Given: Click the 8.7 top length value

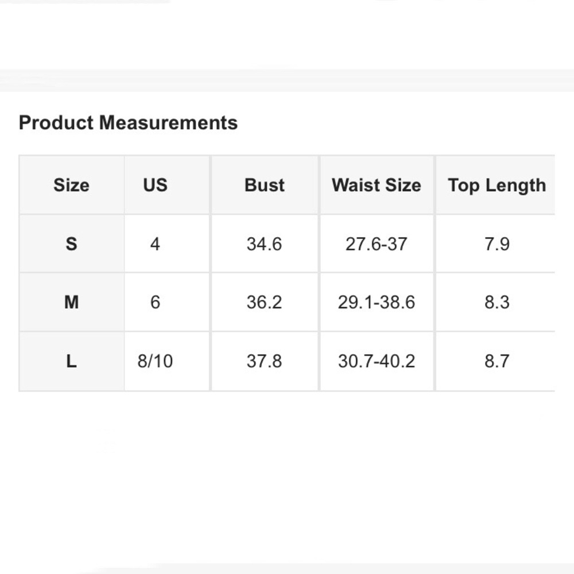Looking at the screenshot, I should click(497, 362).
